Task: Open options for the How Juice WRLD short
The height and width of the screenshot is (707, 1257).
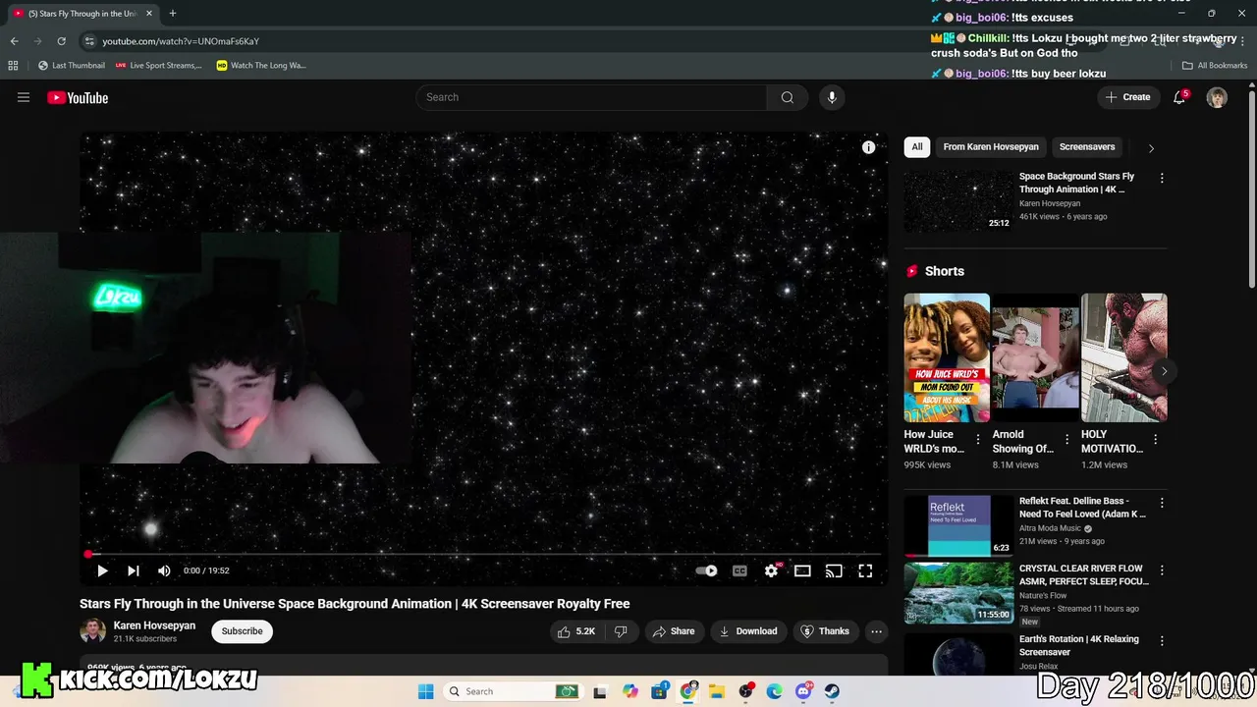Action: tap(978, 440)
